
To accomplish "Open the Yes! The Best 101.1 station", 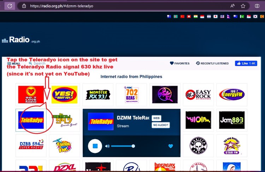I will [64, 95].
